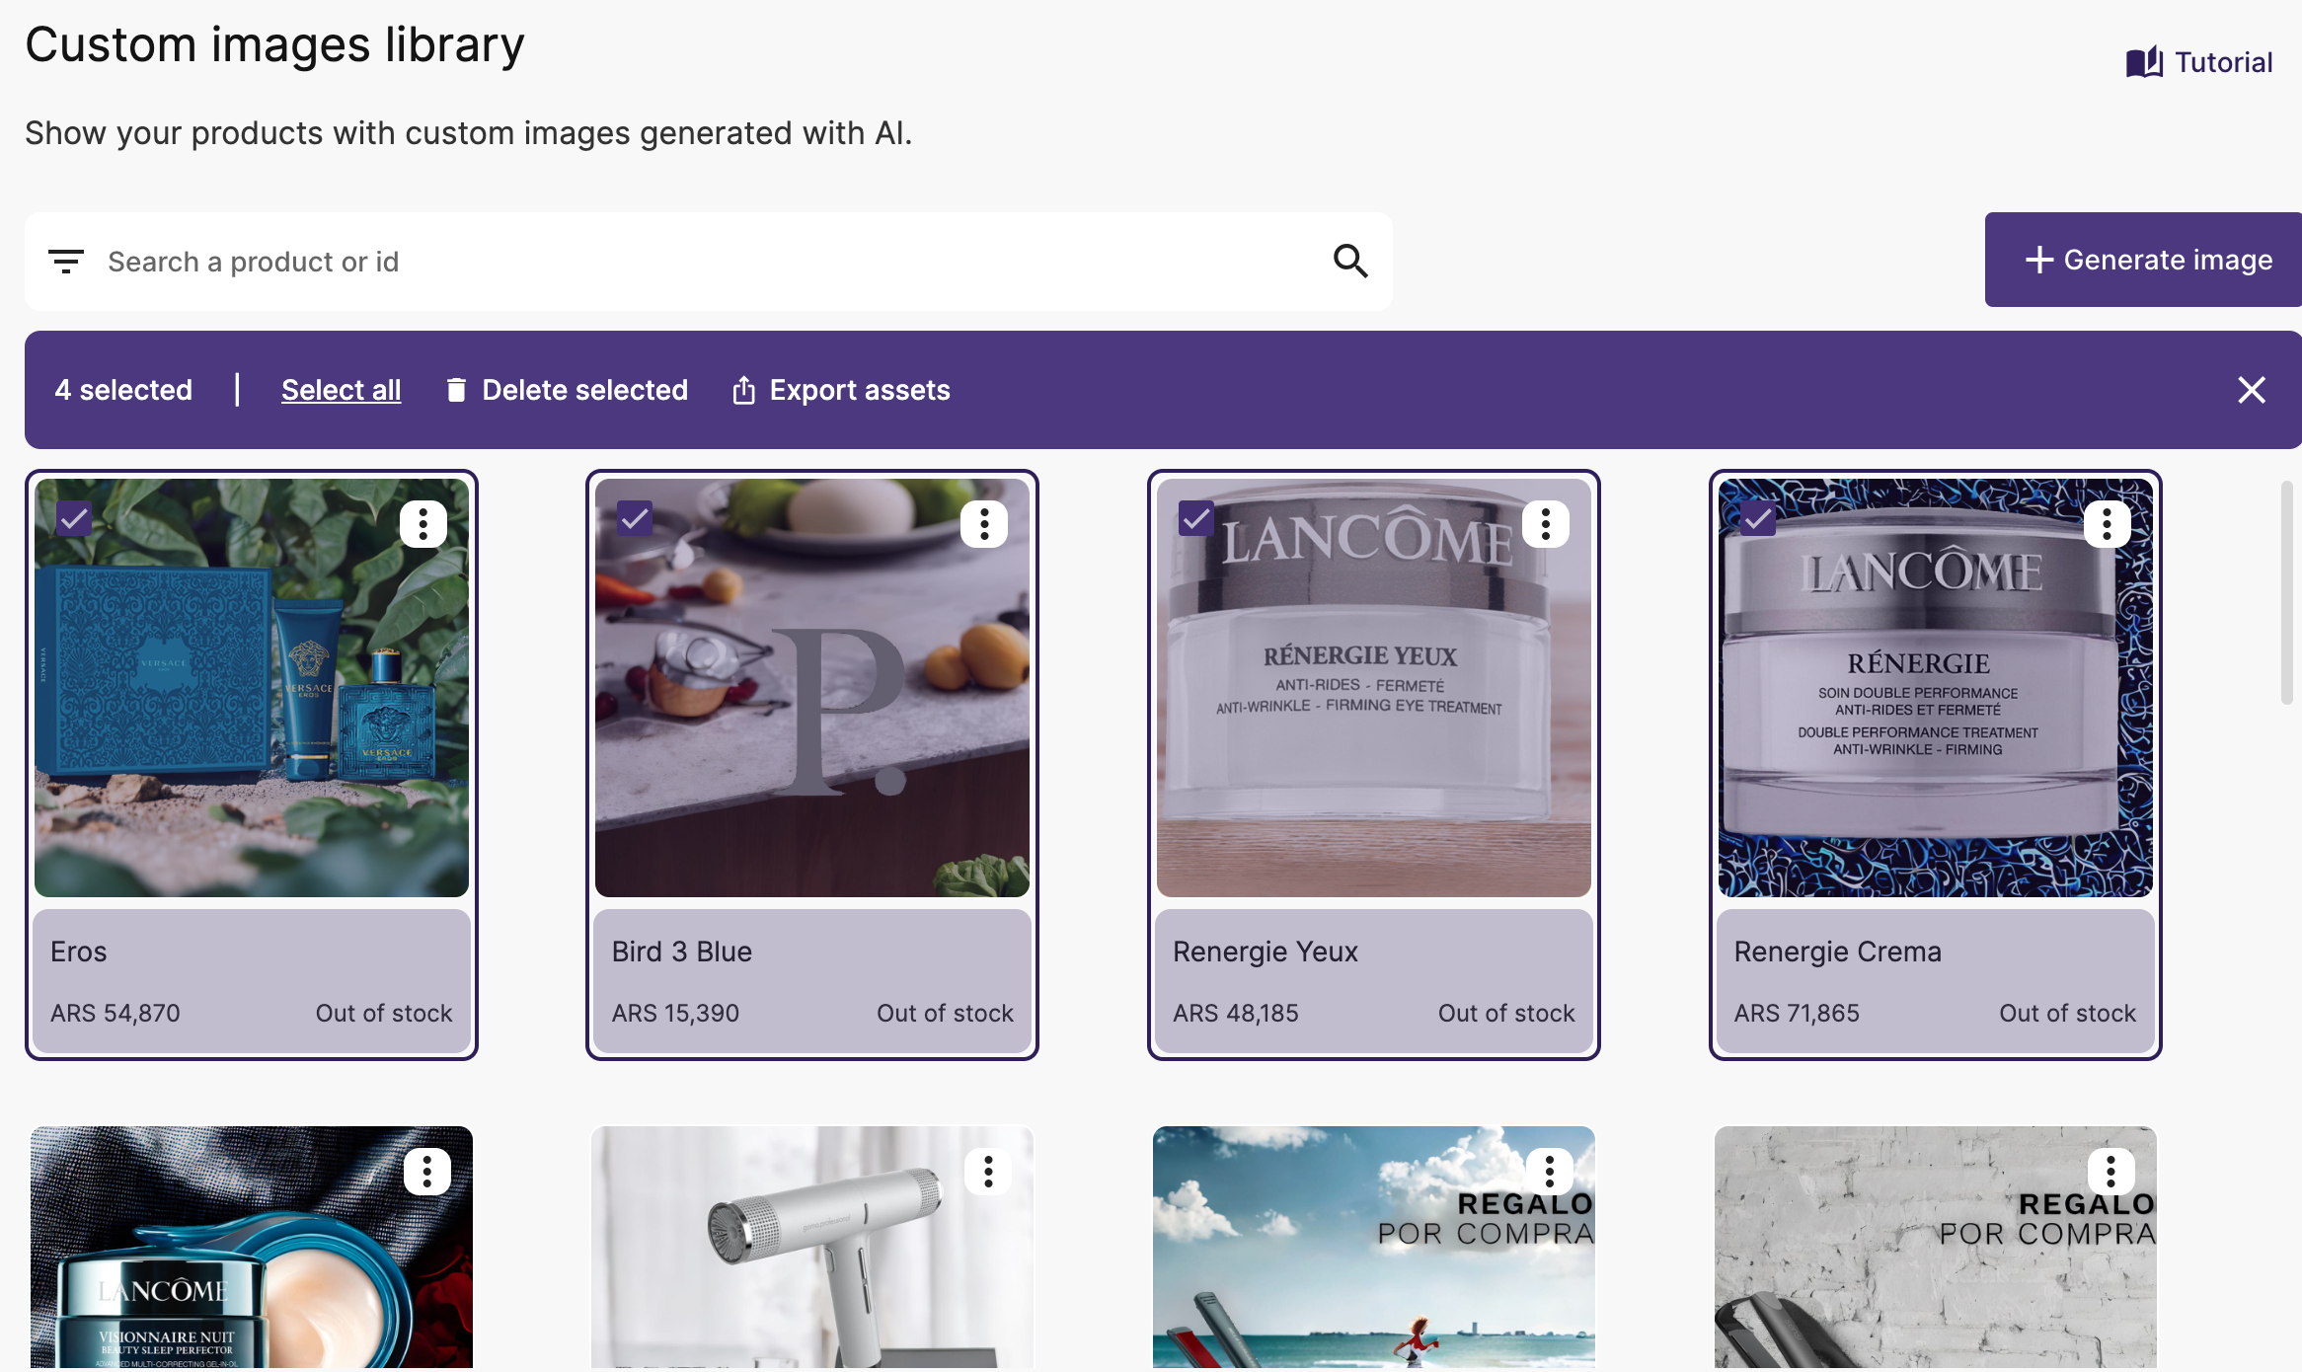The height and width of the screenshot is (1372, 2302).
Task: Click the magnifying glass search icon
Action: coord(1349,262)
